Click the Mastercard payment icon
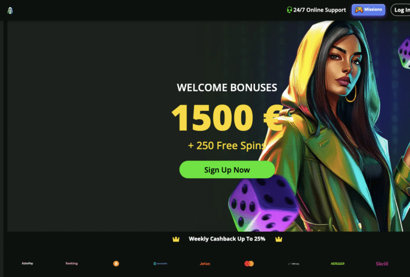Image resolution: width=410 pixels, height=277 pixels. 249,264
